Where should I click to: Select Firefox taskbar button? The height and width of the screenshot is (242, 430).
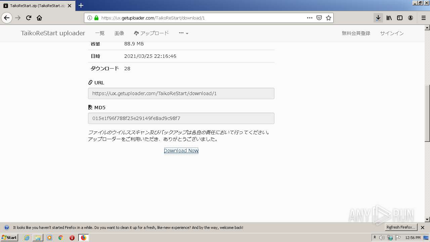(83, 238)
